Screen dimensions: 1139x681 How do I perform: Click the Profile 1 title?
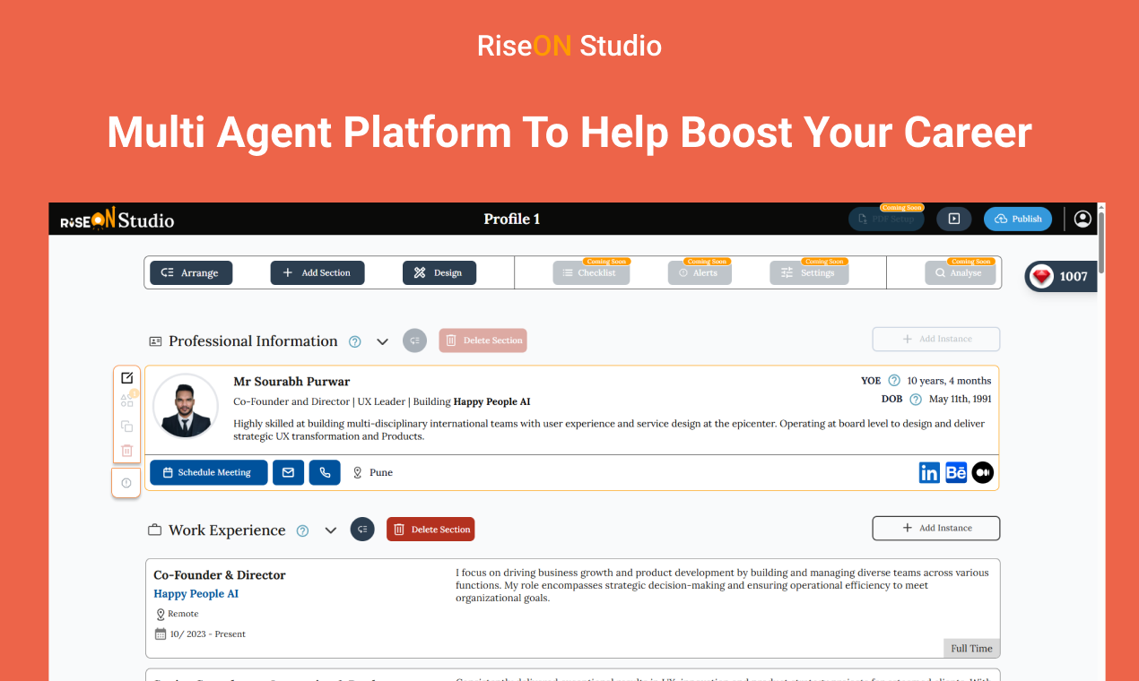click(512, 219)
